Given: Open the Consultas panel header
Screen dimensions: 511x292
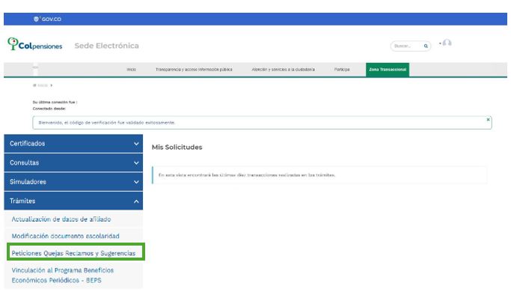Looking at the screenshot, I should (x=73, y=162).
